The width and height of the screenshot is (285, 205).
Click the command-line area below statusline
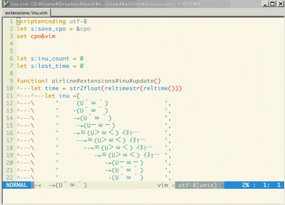[143, 196]
